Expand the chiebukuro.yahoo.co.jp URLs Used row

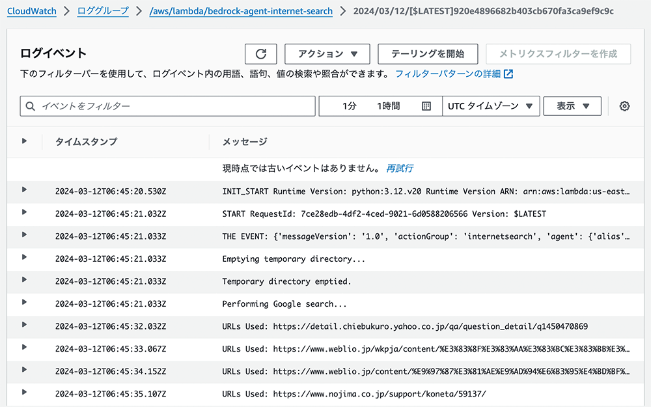coord(24,324)
